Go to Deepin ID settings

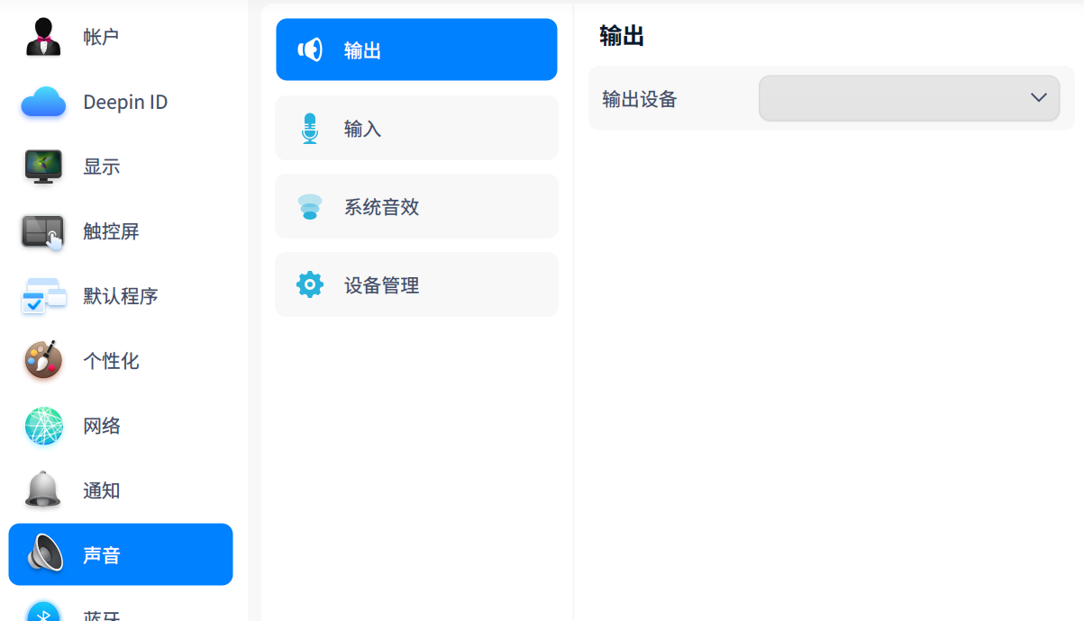tap(121, 102)
